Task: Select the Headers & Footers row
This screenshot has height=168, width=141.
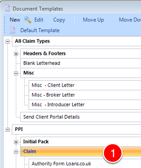Action: click(x=81, y=53)
